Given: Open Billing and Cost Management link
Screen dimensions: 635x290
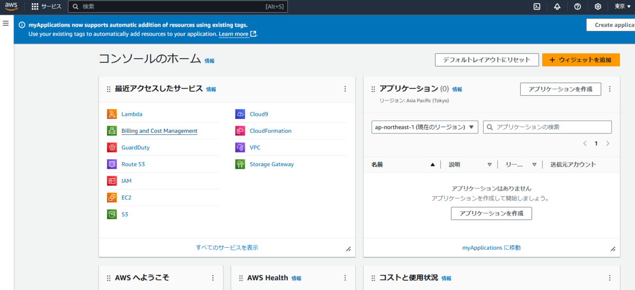Looking at the screenshot, I should click(159, 131).
